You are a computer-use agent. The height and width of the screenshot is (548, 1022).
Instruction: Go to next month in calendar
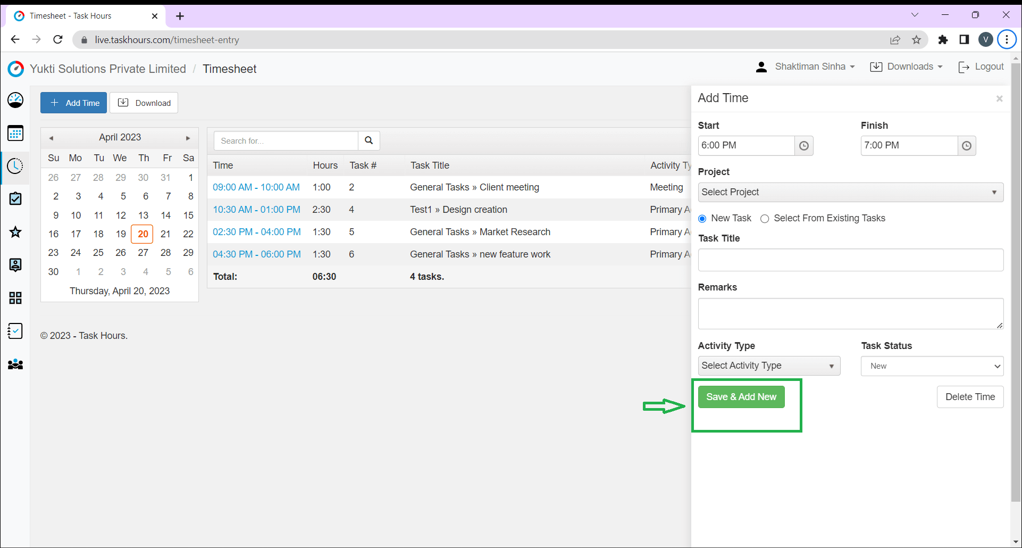188,138
